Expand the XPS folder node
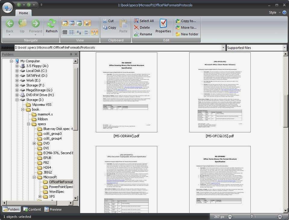The height and width of the screenshot is (220, 289). point(40,196)
